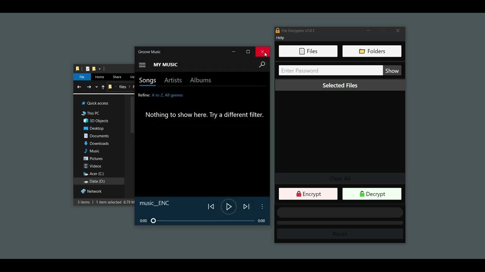Play the music_ENC track
Viewport: 485px width, 272px height.
coord(229,207)
